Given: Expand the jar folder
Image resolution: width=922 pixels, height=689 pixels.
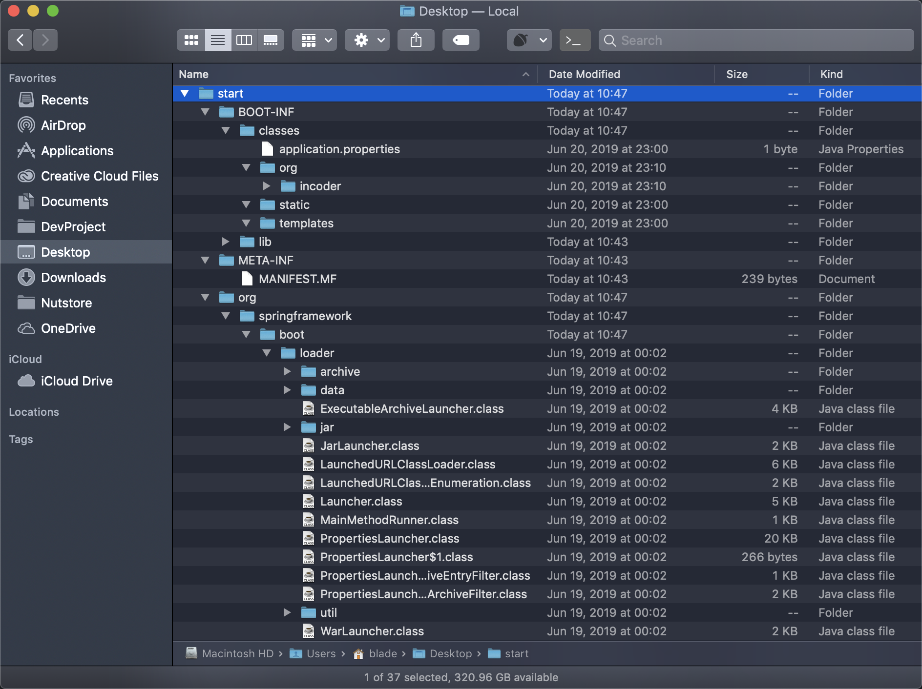Looking at the screenshot, I should tap(287, 427).
